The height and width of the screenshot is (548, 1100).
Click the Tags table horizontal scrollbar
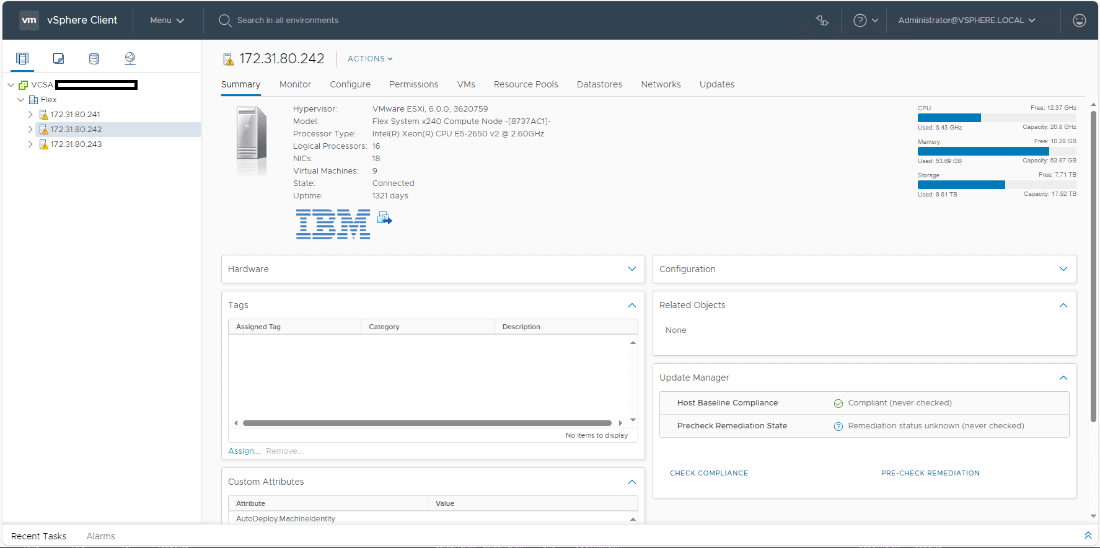coord(427,423)
